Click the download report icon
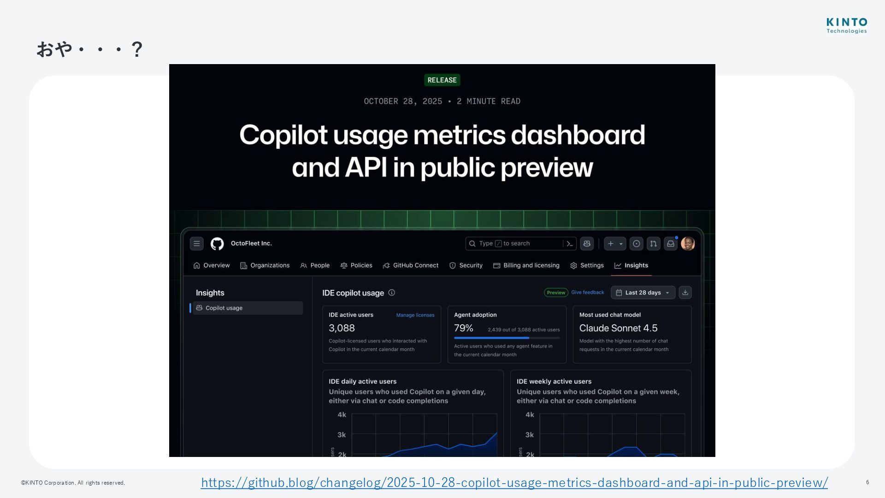This screenshot has height=498, width=885. click(x=685, y=292)
